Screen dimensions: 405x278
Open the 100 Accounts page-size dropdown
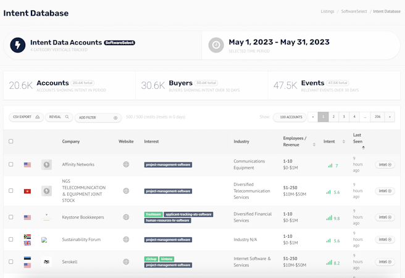click(x=290, y=117)
